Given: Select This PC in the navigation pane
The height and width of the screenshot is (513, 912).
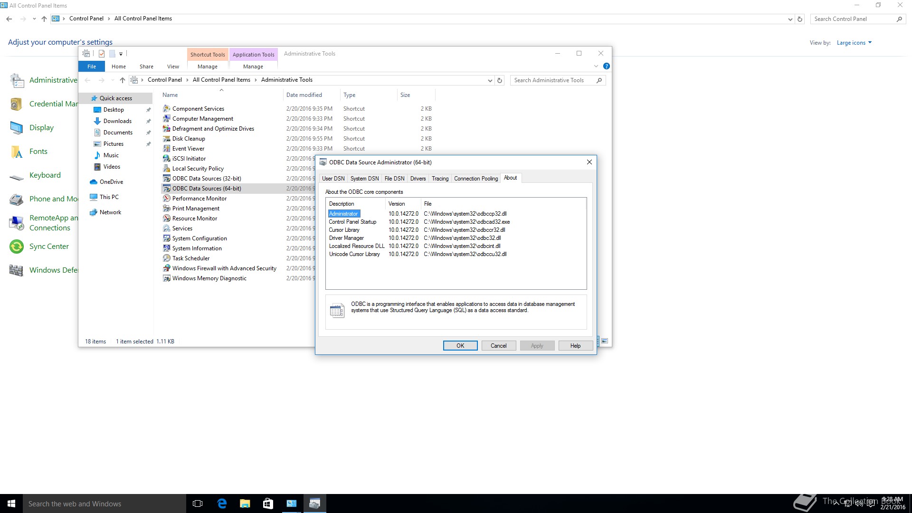Looking at the screenshot, I should (109, 197).
